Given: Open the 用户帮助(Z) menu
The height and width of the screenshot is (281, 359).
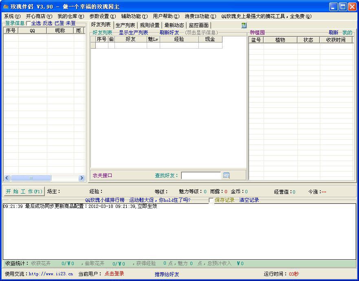Looking at the screenshot, I should point(166,16).
